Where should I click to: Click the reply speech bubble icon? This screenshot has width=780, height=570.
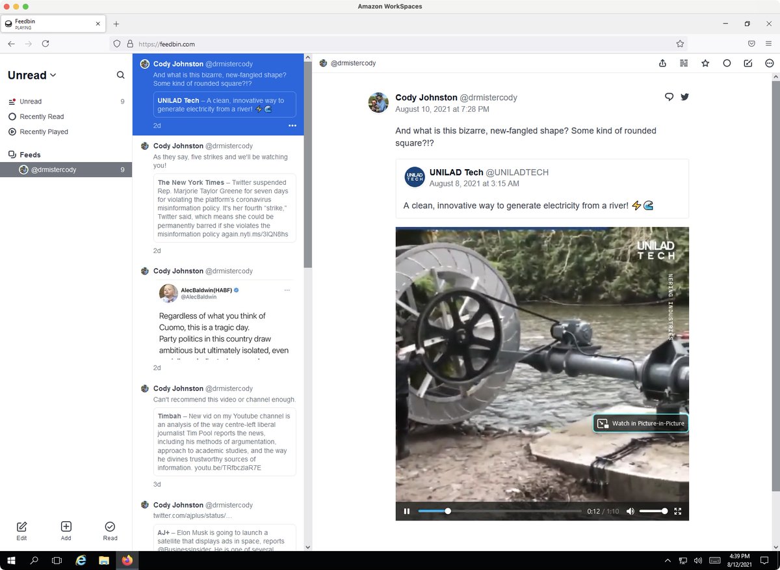[669, 97]
